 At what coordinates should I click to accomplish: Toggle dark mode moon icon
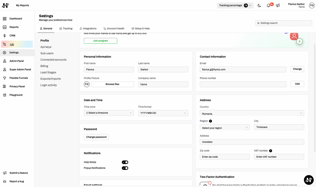[x=259, y=6]
